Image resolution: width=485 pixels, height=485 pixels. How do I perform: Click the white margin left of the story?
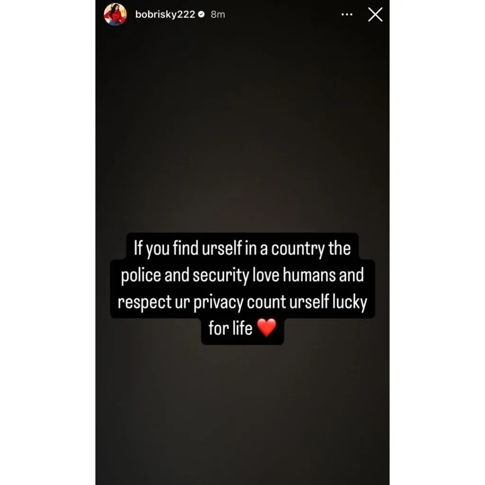[48, 242]
